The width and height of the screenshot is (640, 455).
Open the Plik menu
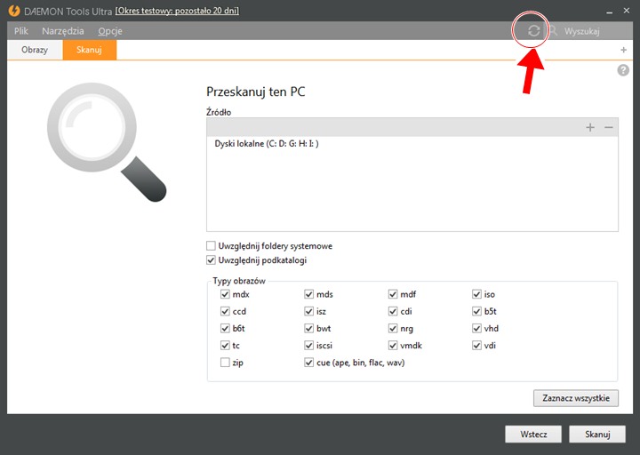click(21, 31)
